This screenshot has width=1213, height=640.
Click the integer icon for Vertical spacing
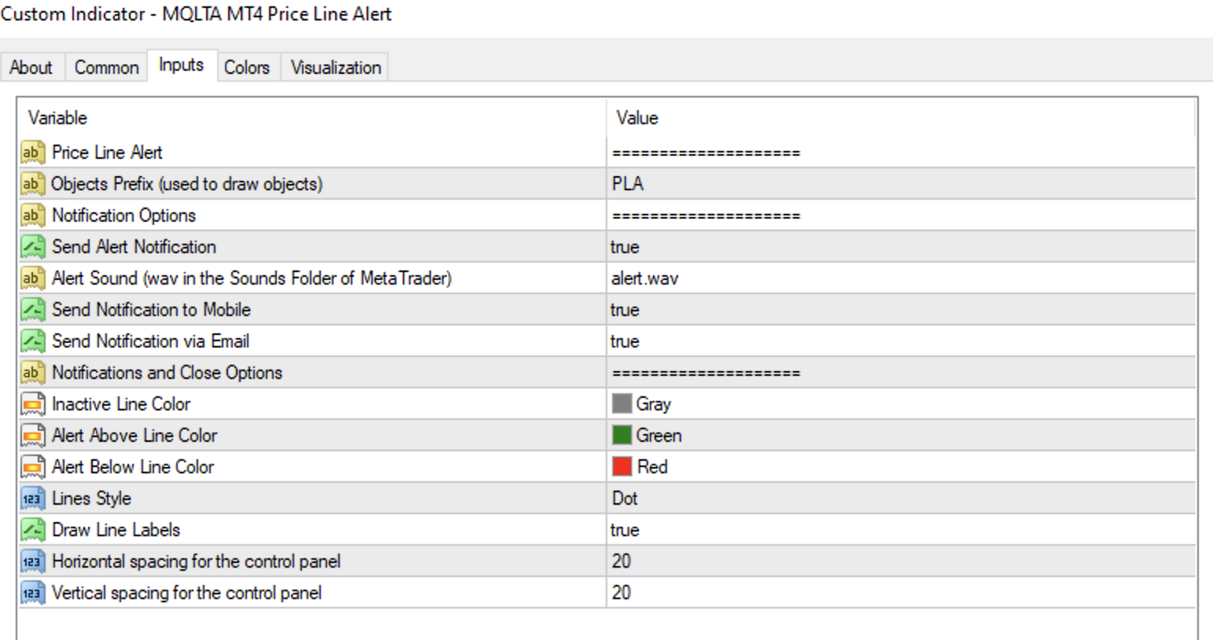32,592
